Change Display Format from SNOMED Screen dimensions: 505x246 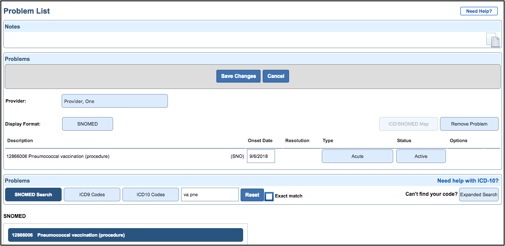(87, 123)
